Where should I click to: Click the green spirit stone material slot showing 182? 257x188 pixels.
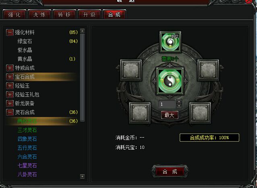click(170, 42)
